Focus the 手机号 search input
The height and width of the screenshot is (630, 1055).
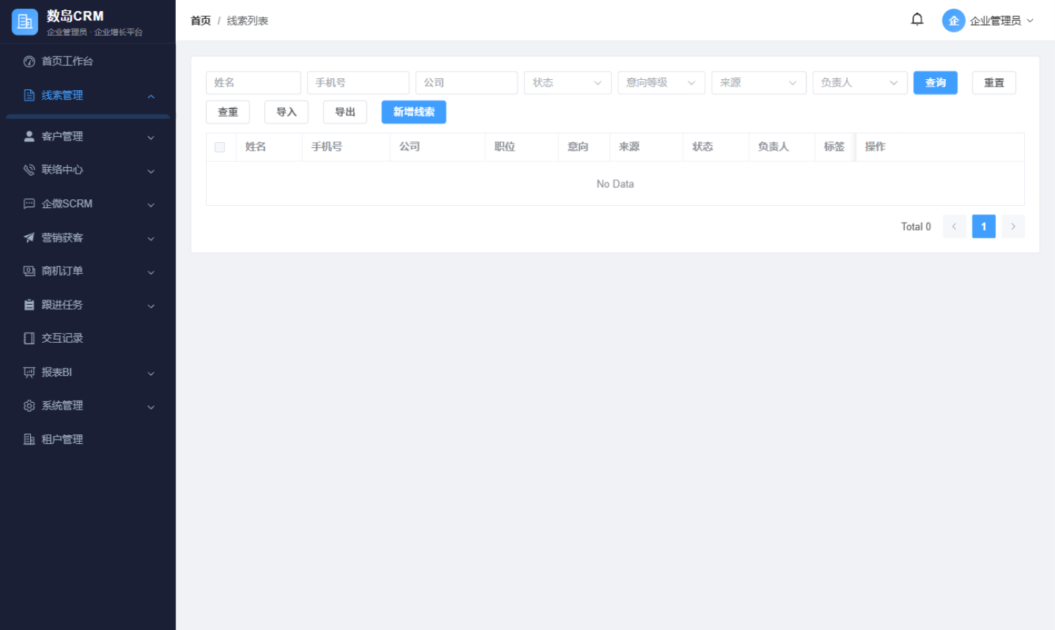[x=358, y=83]
